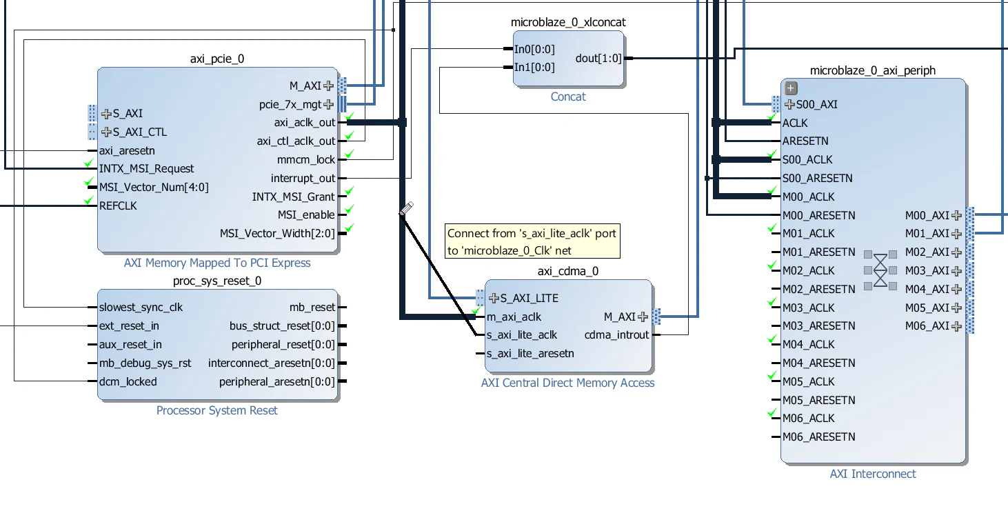Screen dimensions: 1008x511
Task: Click the cdma_introut output pin on axi_cdma_0
Action: coord(616,334)
